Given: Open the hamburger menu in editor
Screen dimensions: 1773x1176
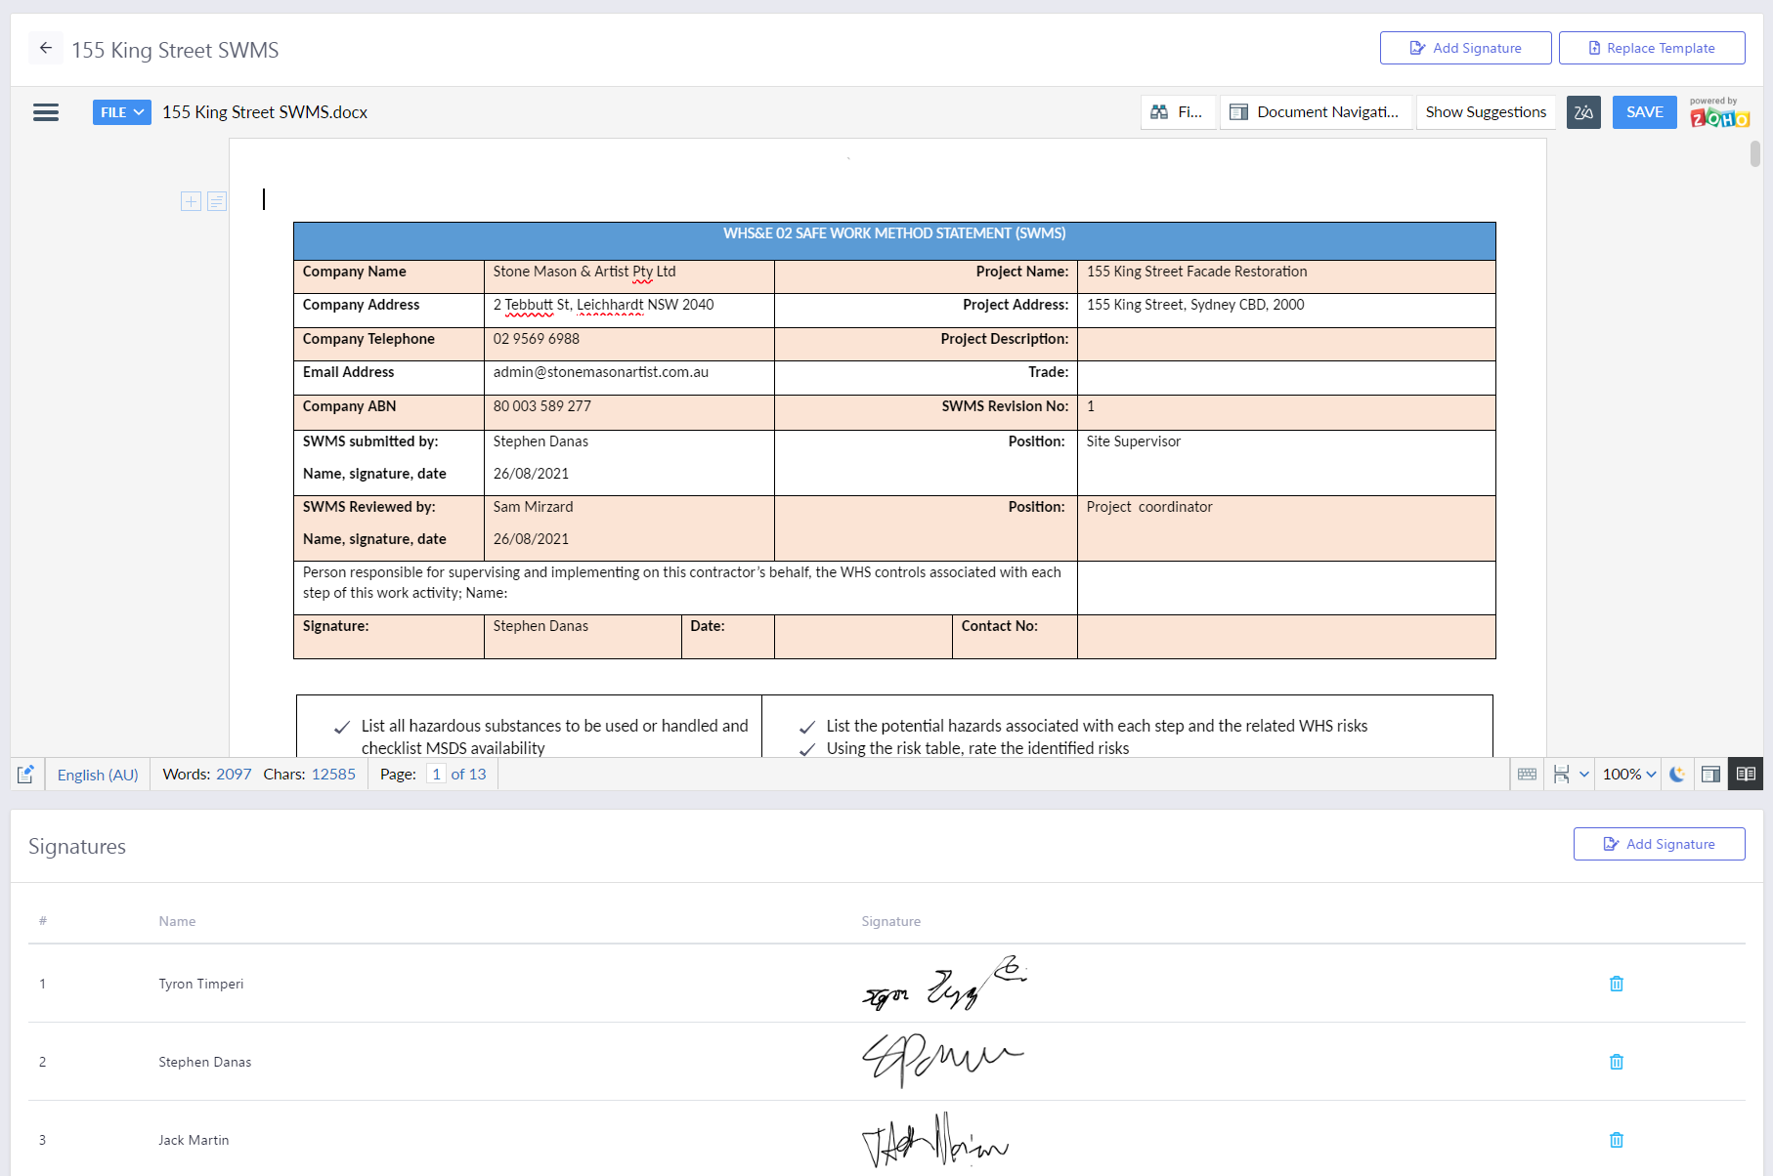Looking at the screenshot, I should tap(46, 112).
